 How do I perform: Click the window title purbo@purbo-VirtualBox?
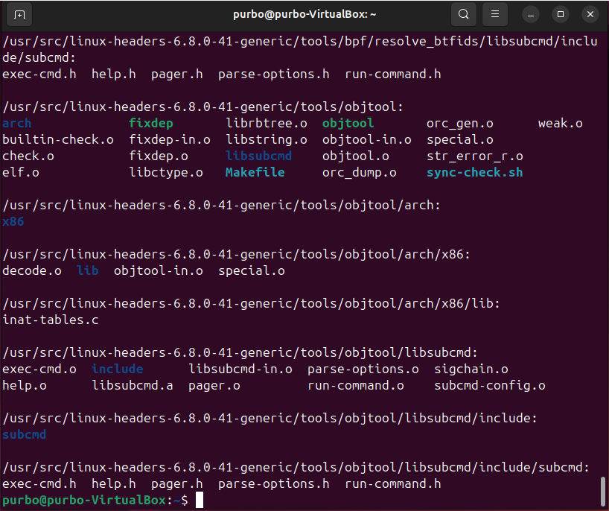[304, 14]
